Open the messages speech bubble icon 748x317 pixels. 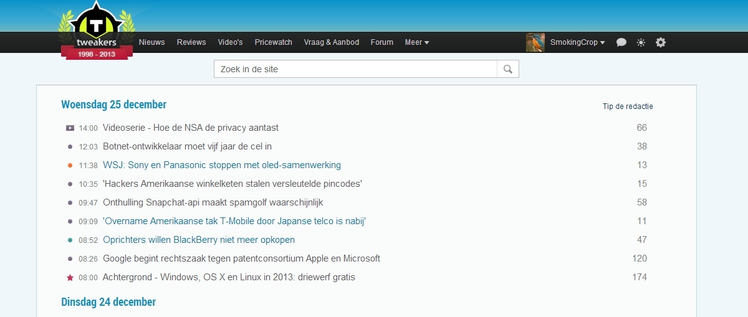pos(621,42)
